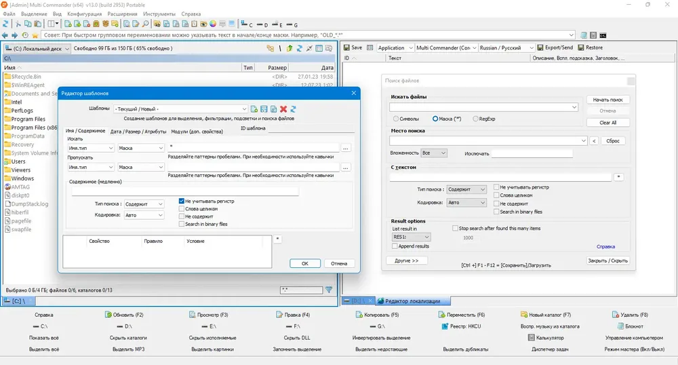The image size is (678, 365).
Task: Click the history clock icon
Action: [x=25, y=35]
